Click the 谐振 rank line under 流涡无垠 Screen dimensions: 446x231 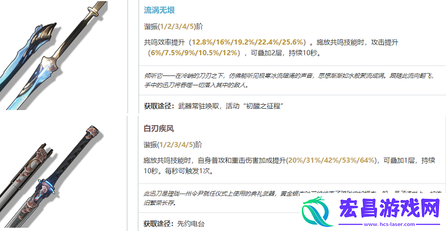point(173,26)
